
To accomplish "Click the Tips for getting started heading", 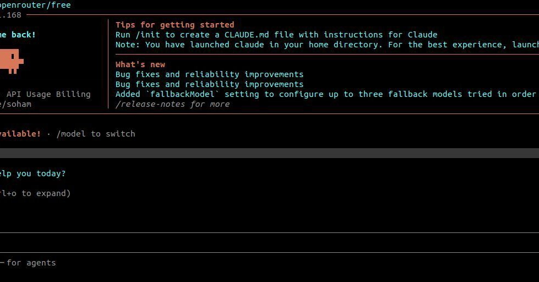I will 175,25.
